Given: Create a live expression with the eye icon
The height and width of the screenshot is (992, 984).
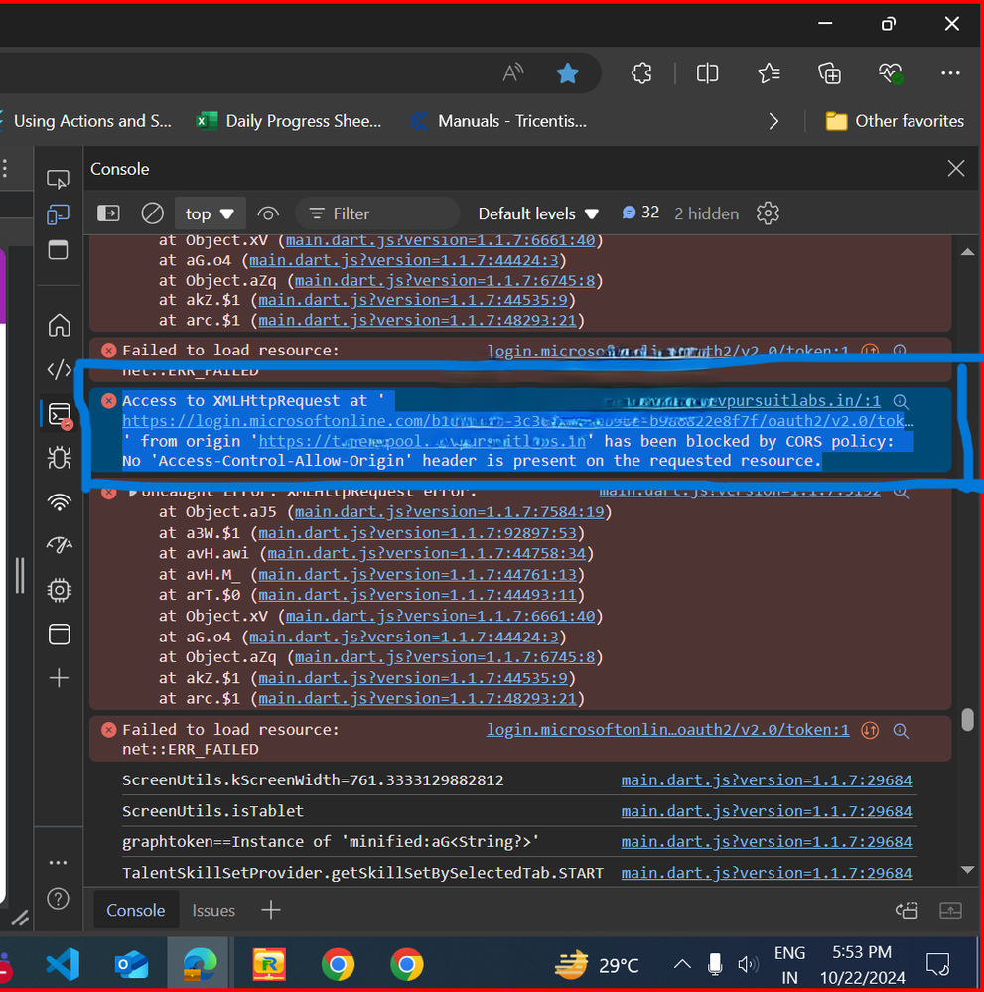Looking at the screenshot, I should coord(268,213).
